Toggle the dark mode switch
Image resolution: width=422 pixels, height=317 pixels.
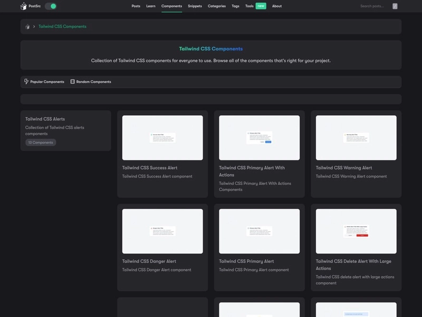[51, 6]
